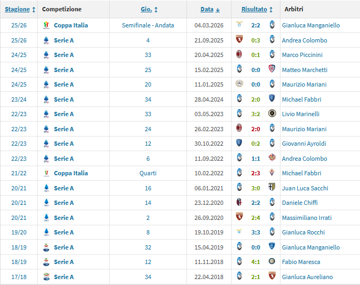The height and width of the screenshot is (285, 360).
Task: Click the Cagliari crest in the 15.02.2025 row
Action: pyautogui.click(x=272, y=69)
